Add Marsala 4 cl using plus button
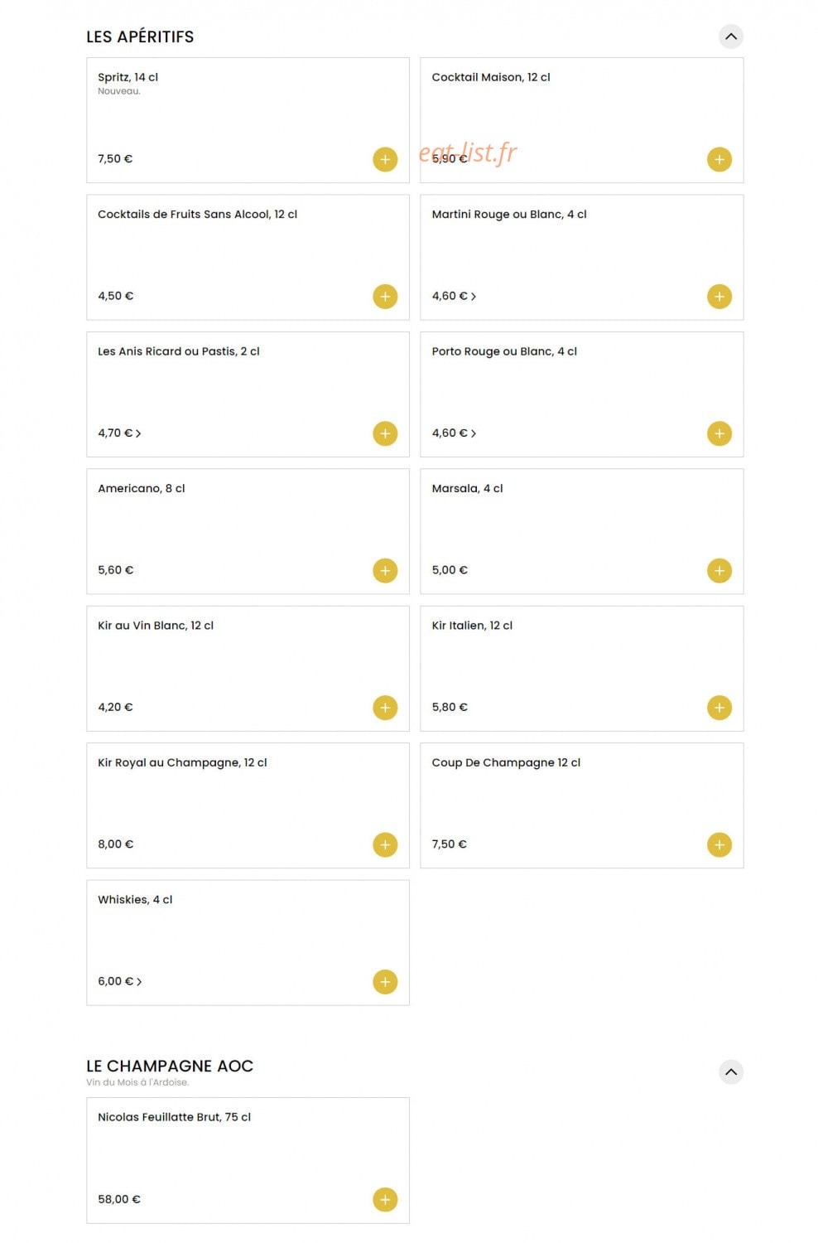Screen dimensions: 818x1243 [x=719, y=570]
